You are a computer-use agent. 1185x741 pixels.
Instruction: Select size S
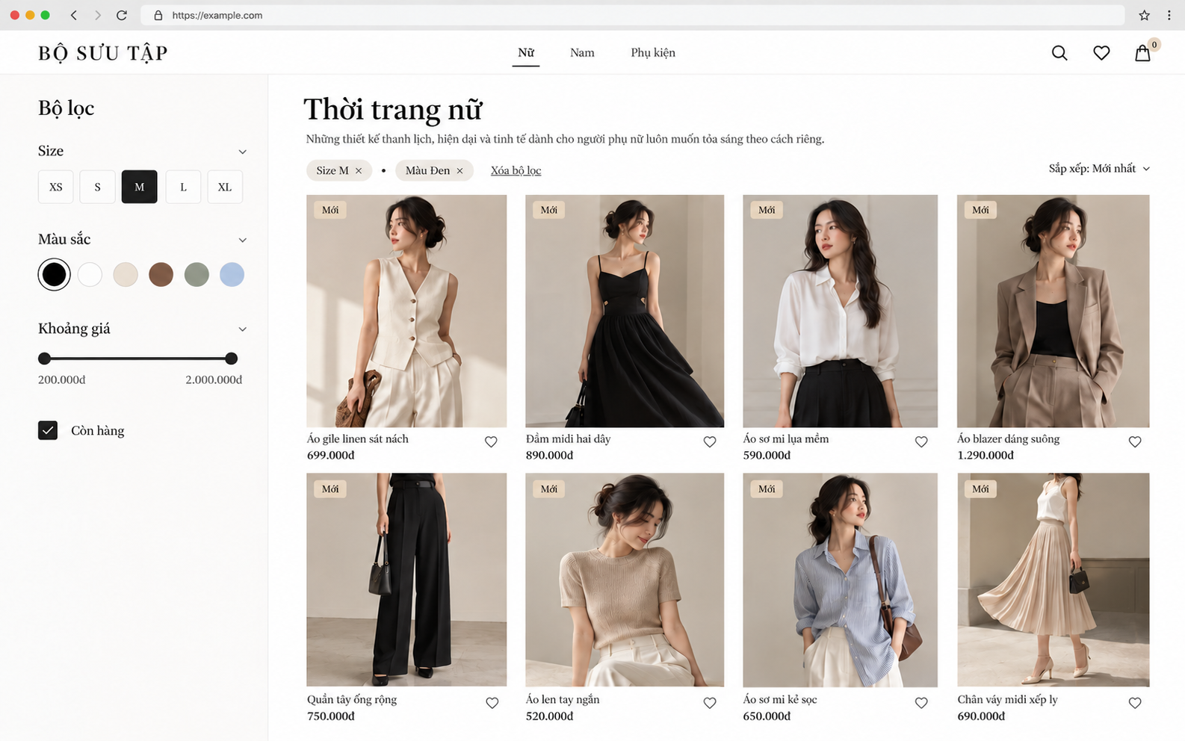98,187
